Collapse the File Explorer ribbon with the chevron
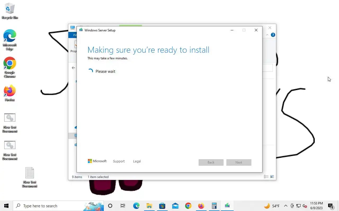The image size is (339, 211). 267,35
